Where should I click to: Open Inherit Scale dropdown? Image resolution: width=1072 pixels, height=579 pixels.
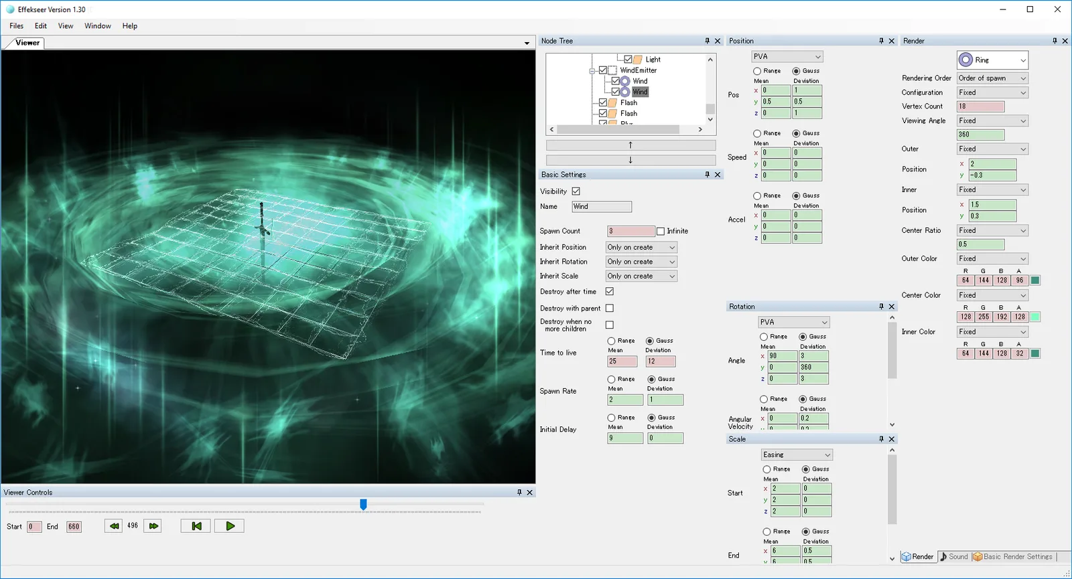[641, 276]
